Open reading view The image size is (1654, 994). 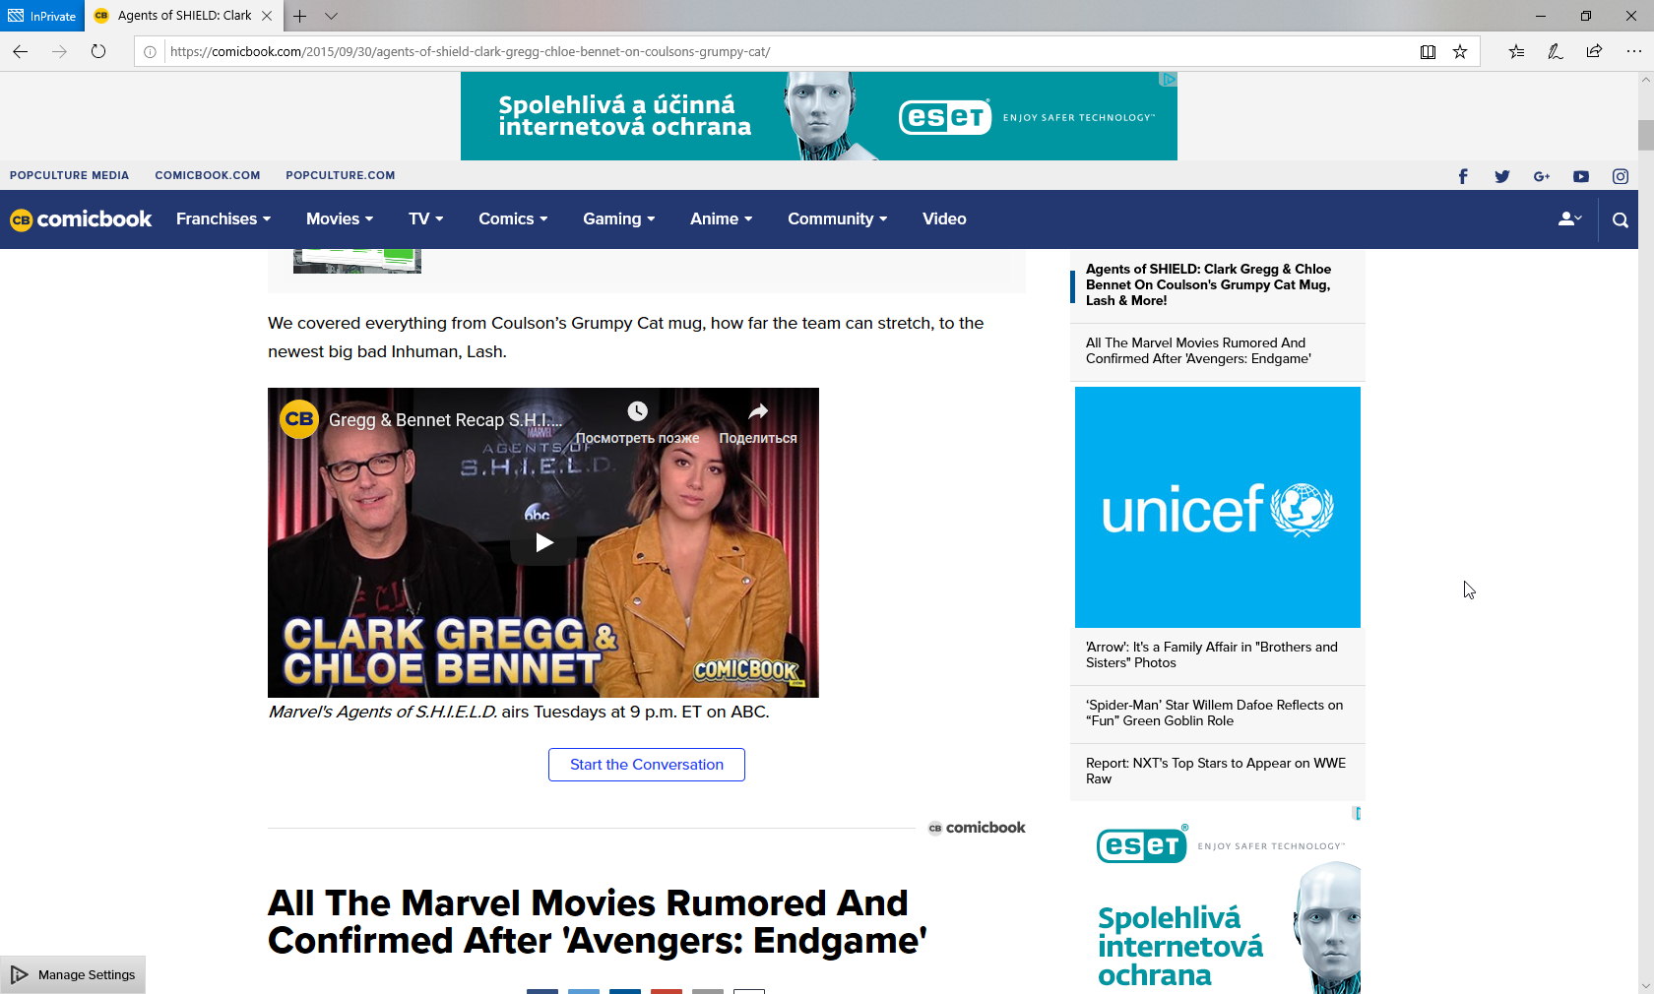[1428, 52]
